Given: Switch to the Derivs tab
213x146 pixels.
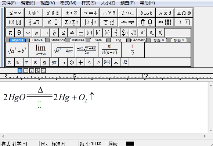Looking at the screenshot, I should [x=37, y=40].
